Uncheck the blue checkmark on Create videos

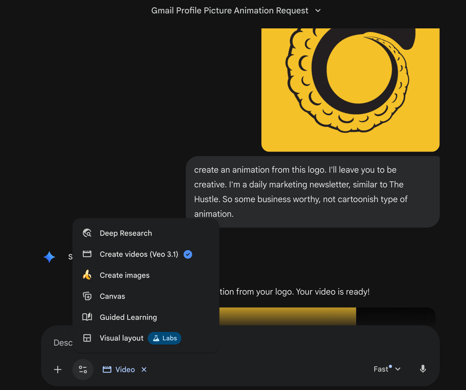point(188,254)
